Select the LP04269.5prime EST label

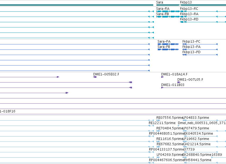click(170, 155)
